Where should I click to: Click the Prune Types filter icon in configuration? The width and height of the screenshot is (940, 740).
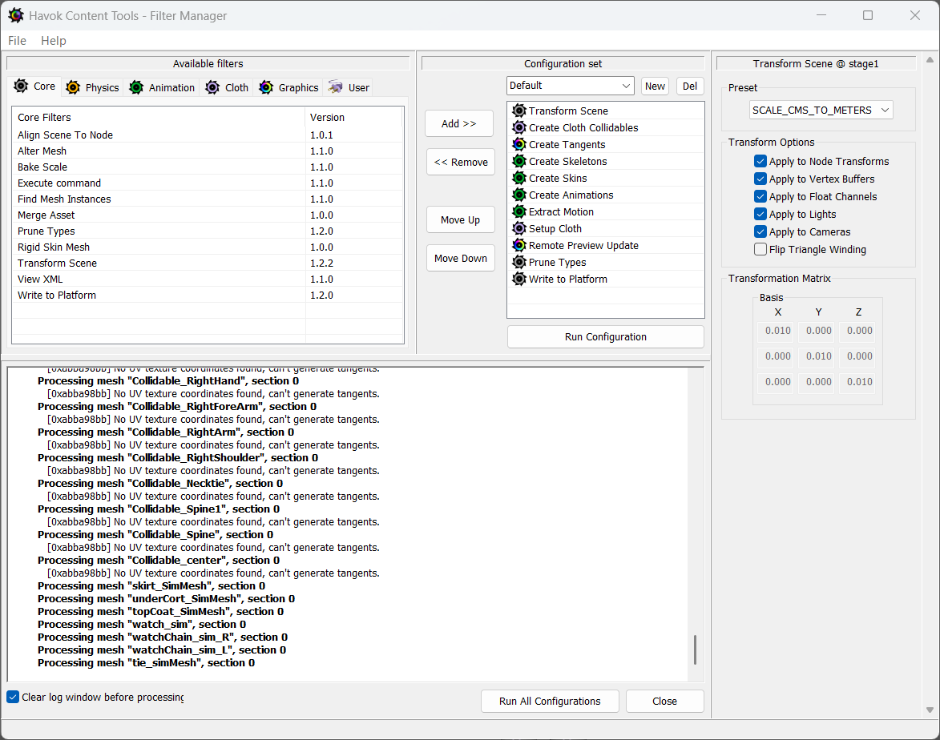[x=519, y=262]
